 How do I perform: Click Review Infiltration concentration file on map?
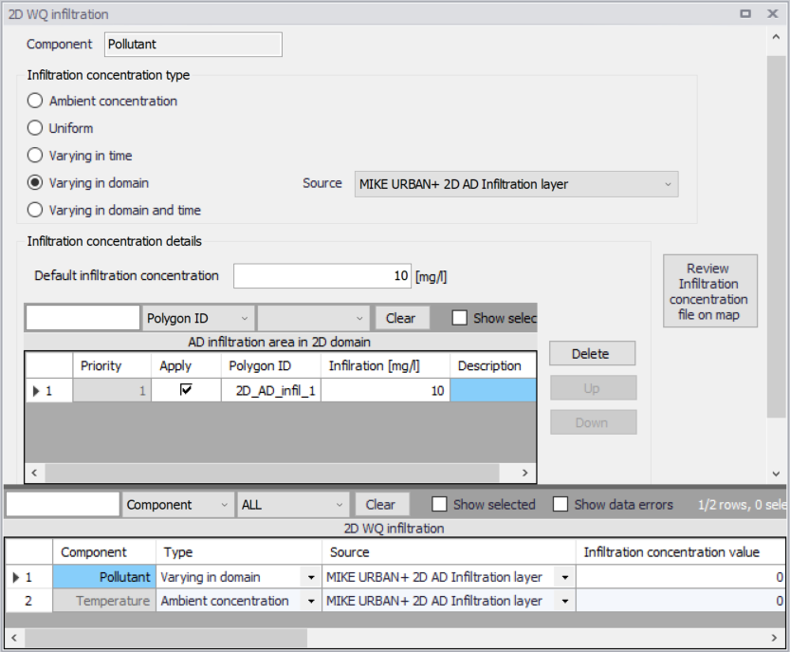click(710, 291)
